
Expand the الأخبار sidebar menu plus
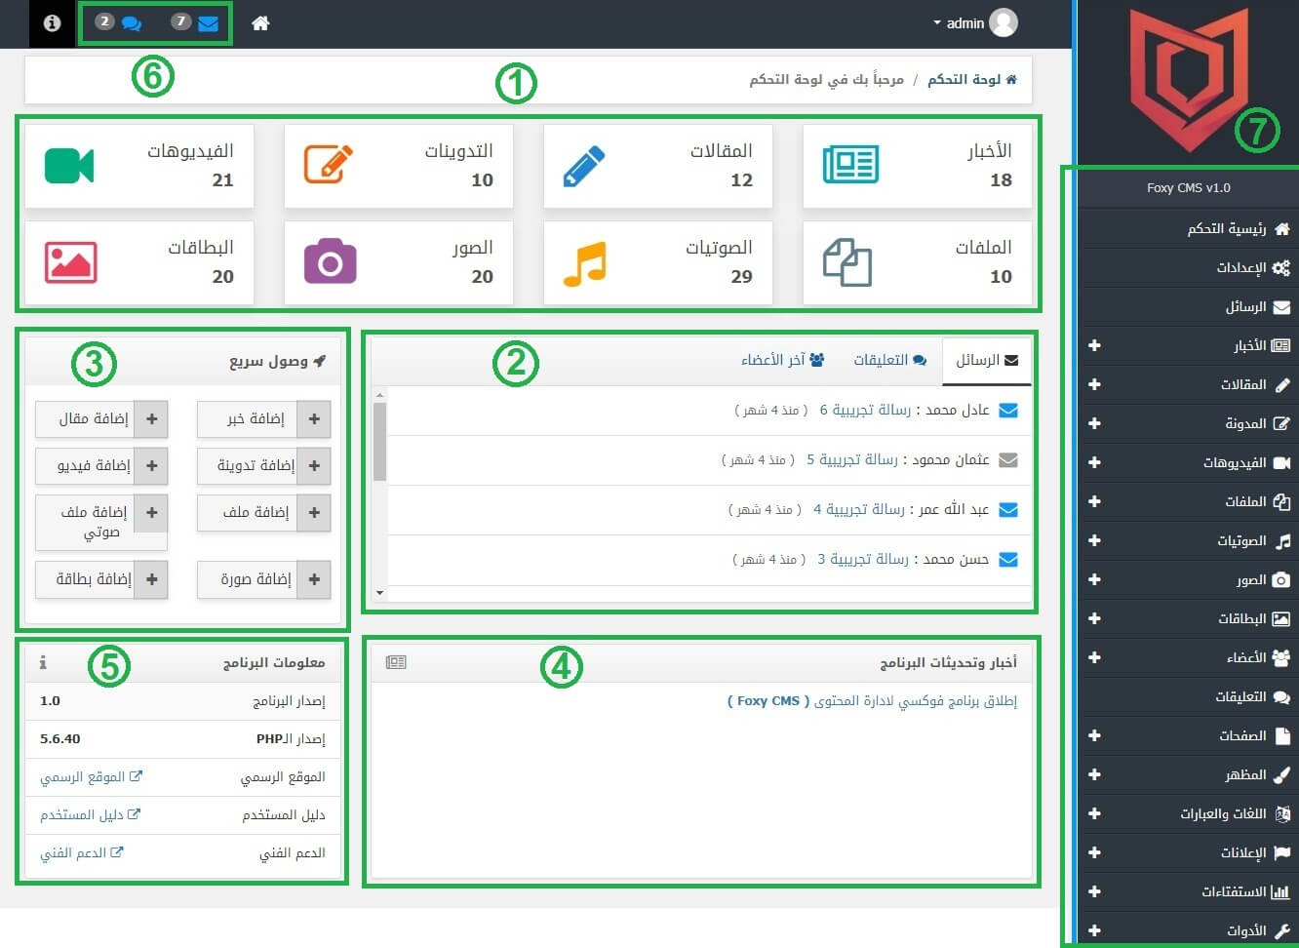tap(1094, 345)
